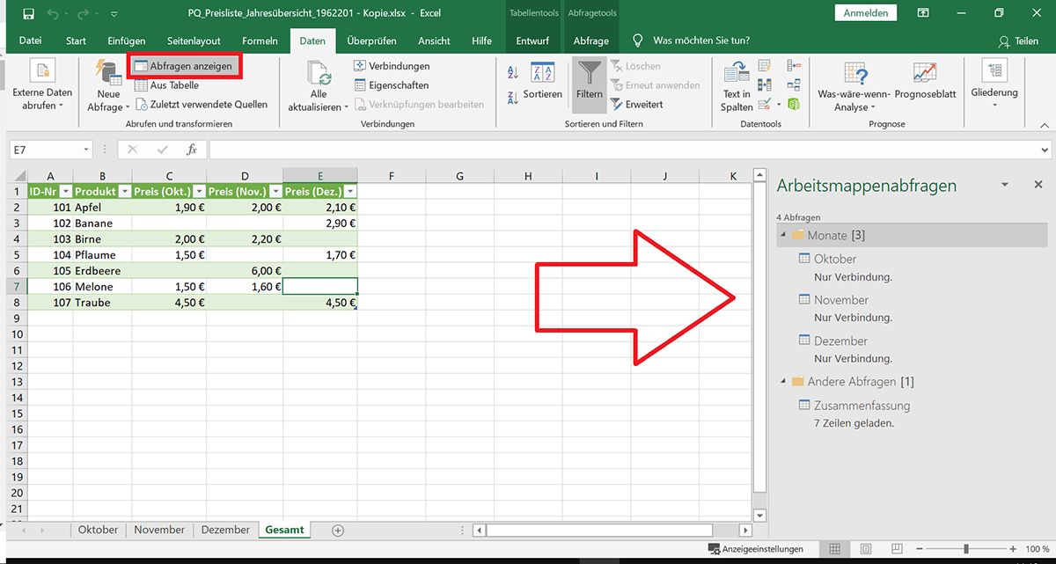This screenshot has height=564, width=1056.
Task: Click Erweitert filter option
Action: pyautogui.click(x=637, y=104)
